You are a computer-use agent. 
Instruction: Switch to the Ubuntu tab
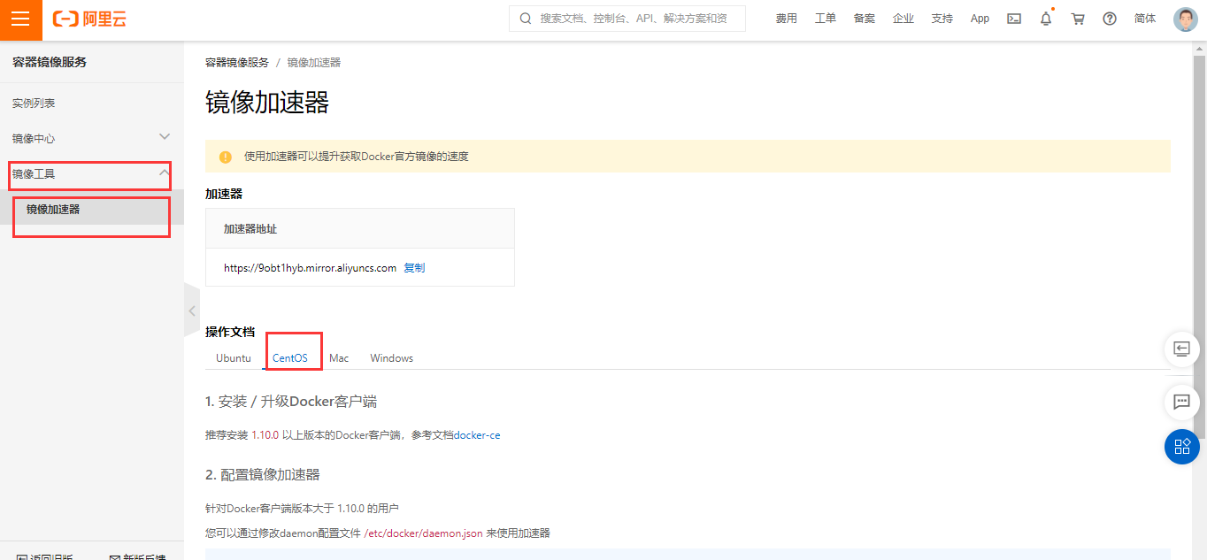tap(234, 358)
